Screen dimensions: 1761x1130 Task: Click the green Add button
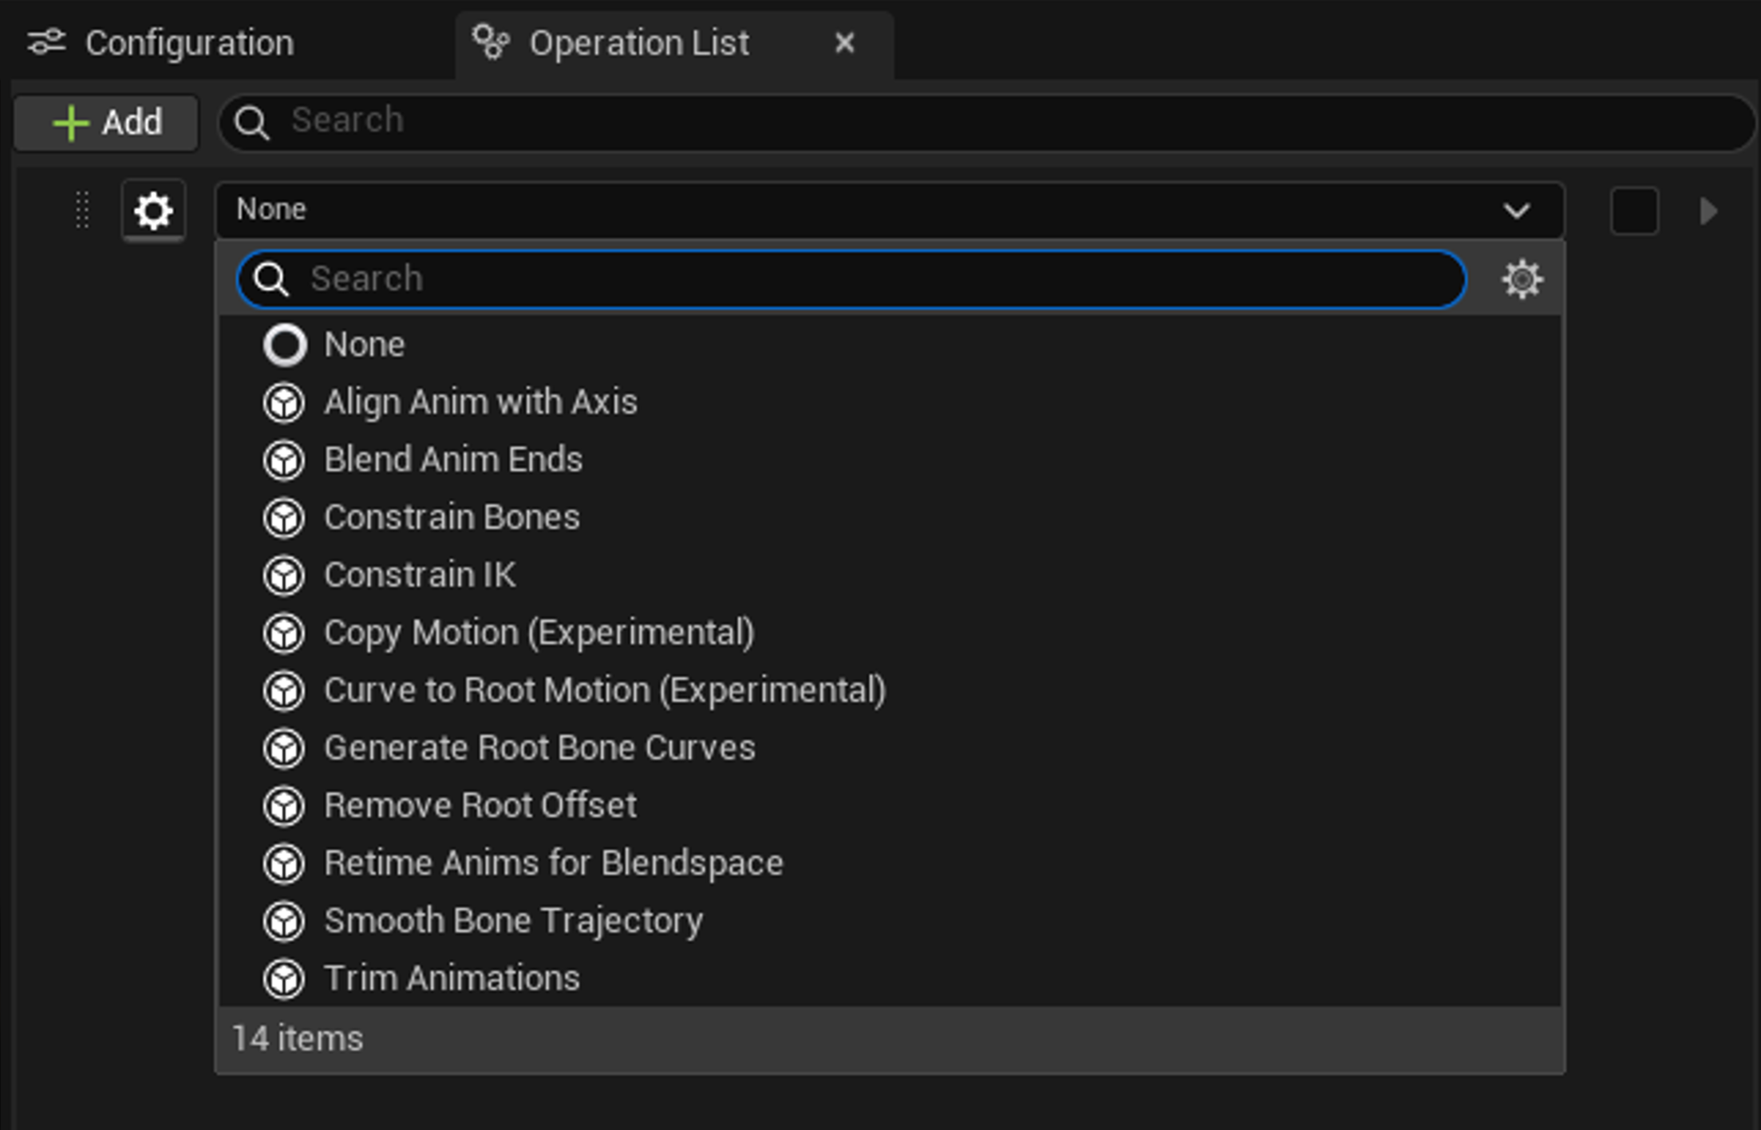click(x=106, y=123)
